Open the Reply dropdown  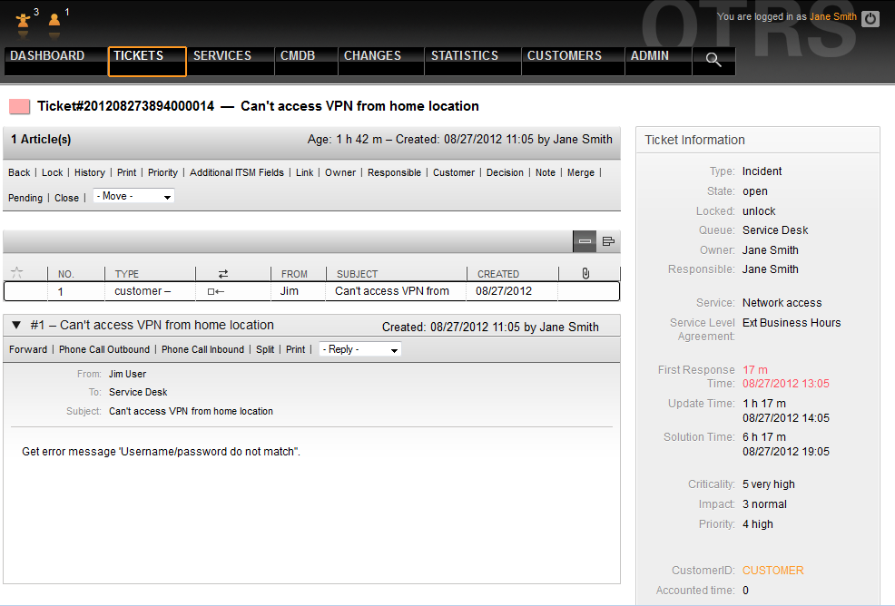[x=359, y=349]
